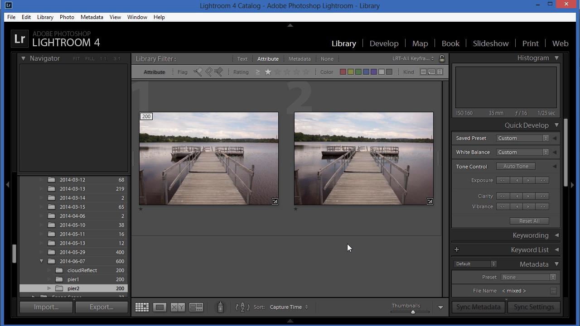
Task: Open White Balance Custom dropdown
Action: (522, 152)
